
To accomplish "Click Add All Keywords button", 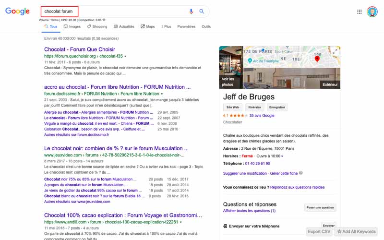I will click(x=356, y=231).
